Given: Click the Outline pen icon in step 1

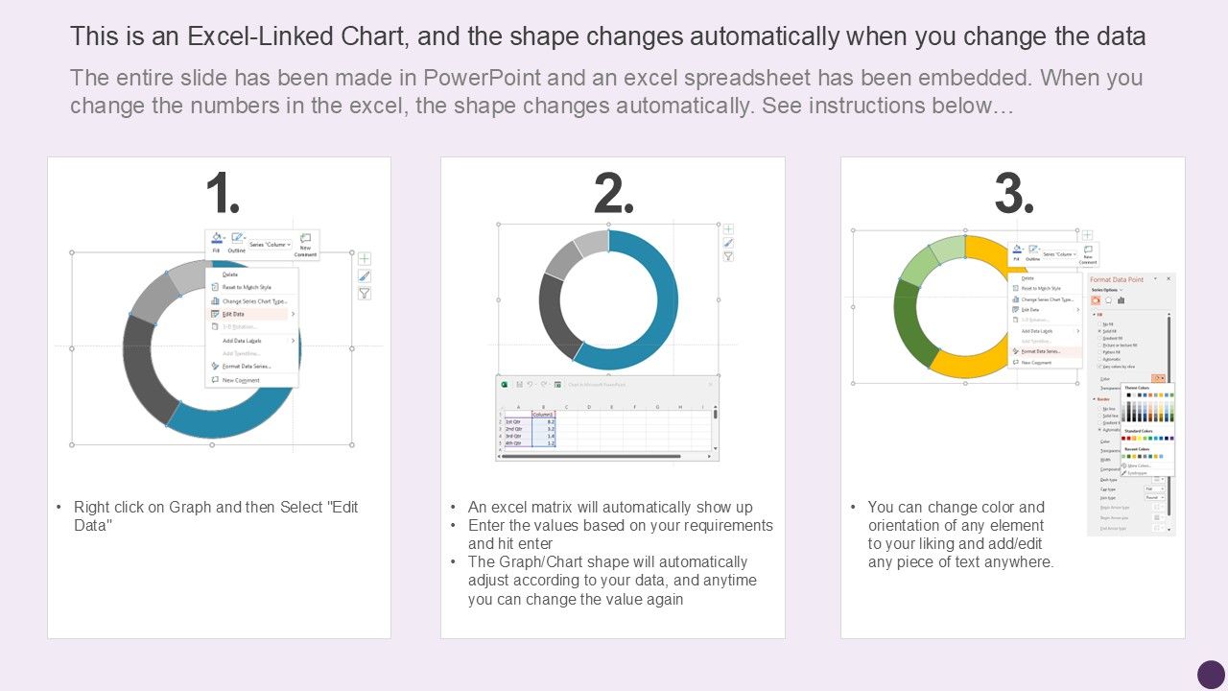Looking at the screenshot, I should pyautogui.click(x=236, y=239).
